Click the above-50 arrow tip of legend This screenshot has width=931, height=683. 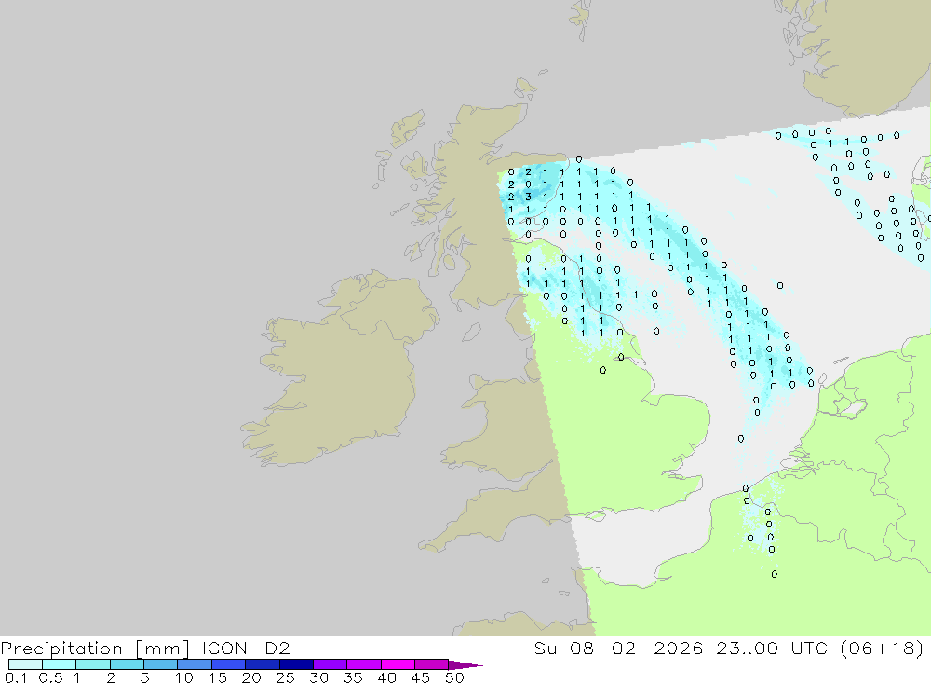pos(465,664)
